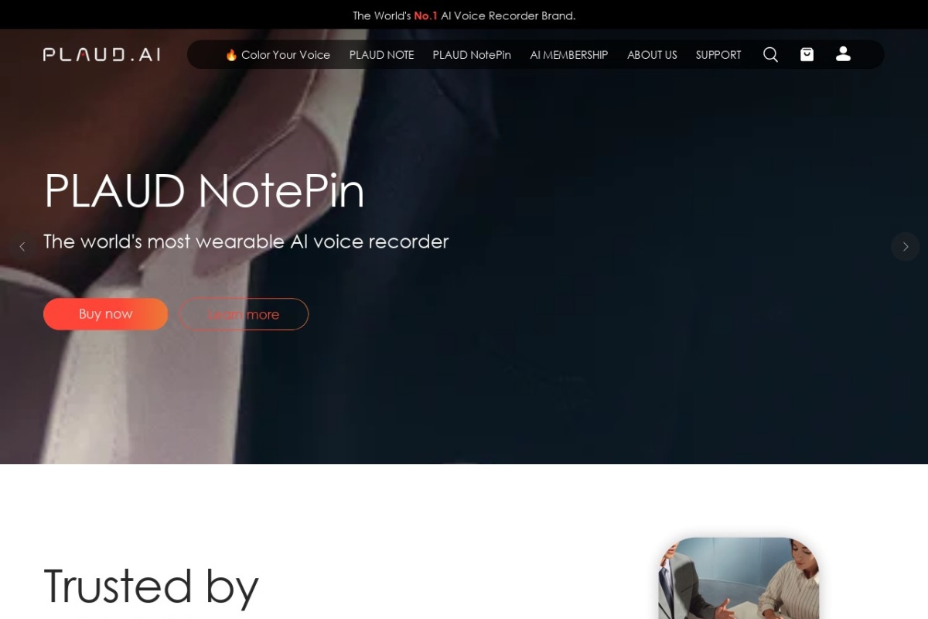Open the AI MEMBERSHIP menu
This screenshot has height=619, width=928.
(x=569, y=55)
